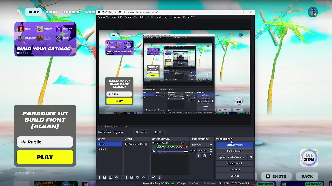Add a scene transition with the plus

point(199,156)
